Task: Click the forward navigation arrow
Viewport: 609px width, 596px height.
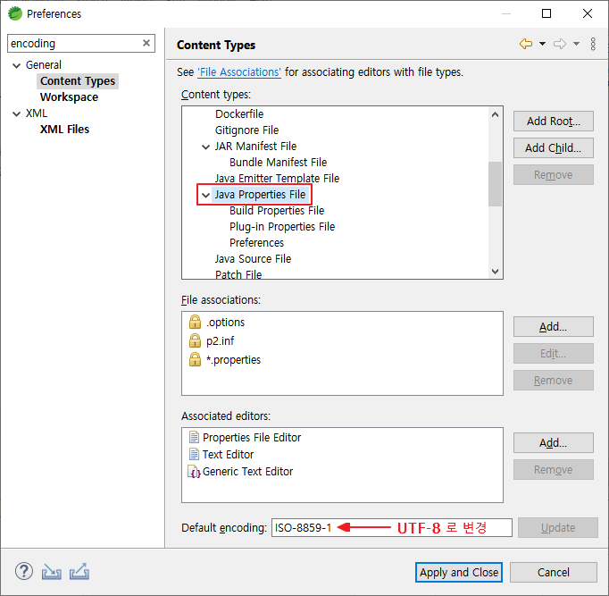Action: click(x=560, y=44)
